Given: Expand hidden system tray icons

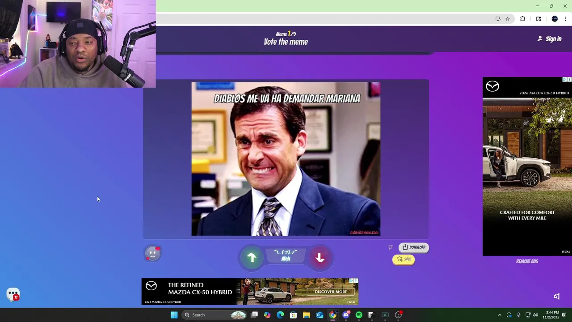Looking at the screenshot, I should coord(499,315).
